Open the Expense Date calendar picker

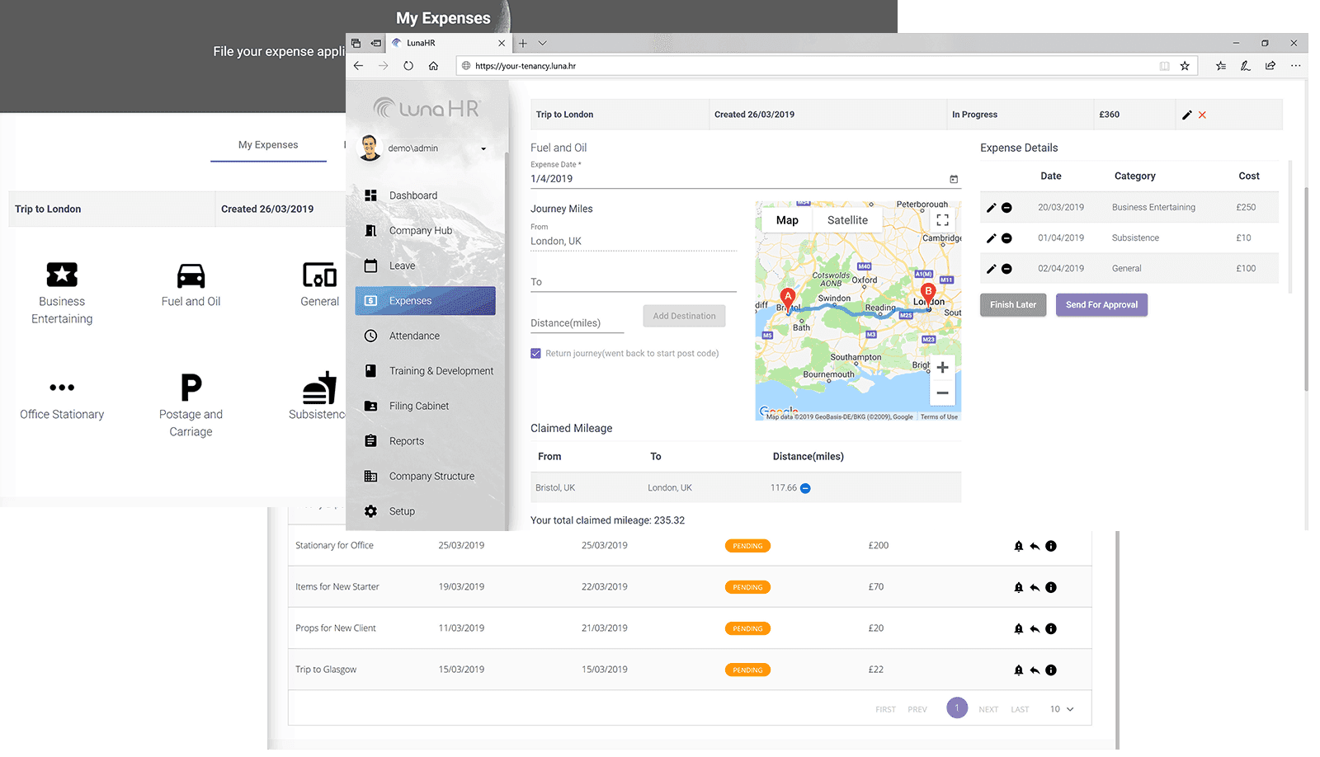click(954, 179)
